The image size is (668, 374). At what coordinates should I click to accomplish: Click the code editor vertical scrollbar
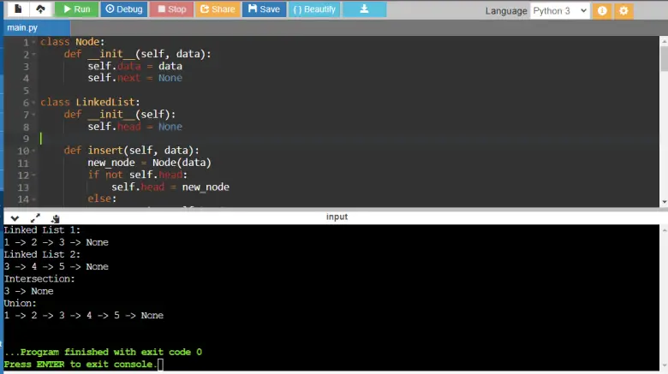point(663,60)
